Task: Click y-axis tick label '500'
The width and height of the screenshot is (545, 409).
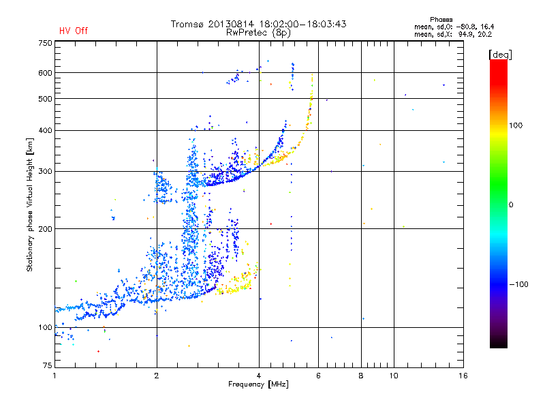Action: coord(45,99)
